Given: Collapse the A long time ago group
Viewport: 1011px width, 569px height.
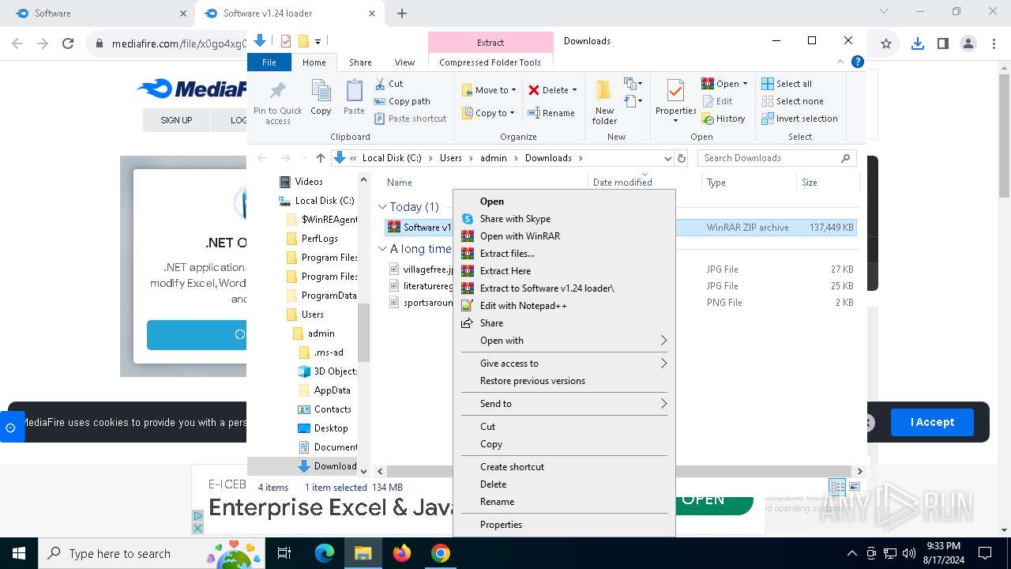Looking at the screenshot, I should [x=382, y=249].
